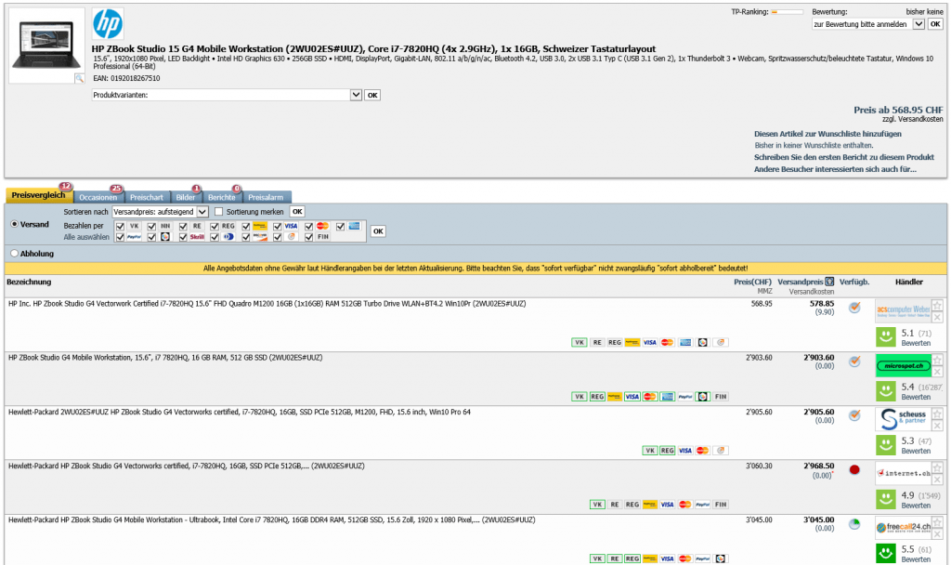The height and width of the screenshot is (565, 951).
Task: Click the Versandpreis column info icon
Action: click(x=829, y=282)
